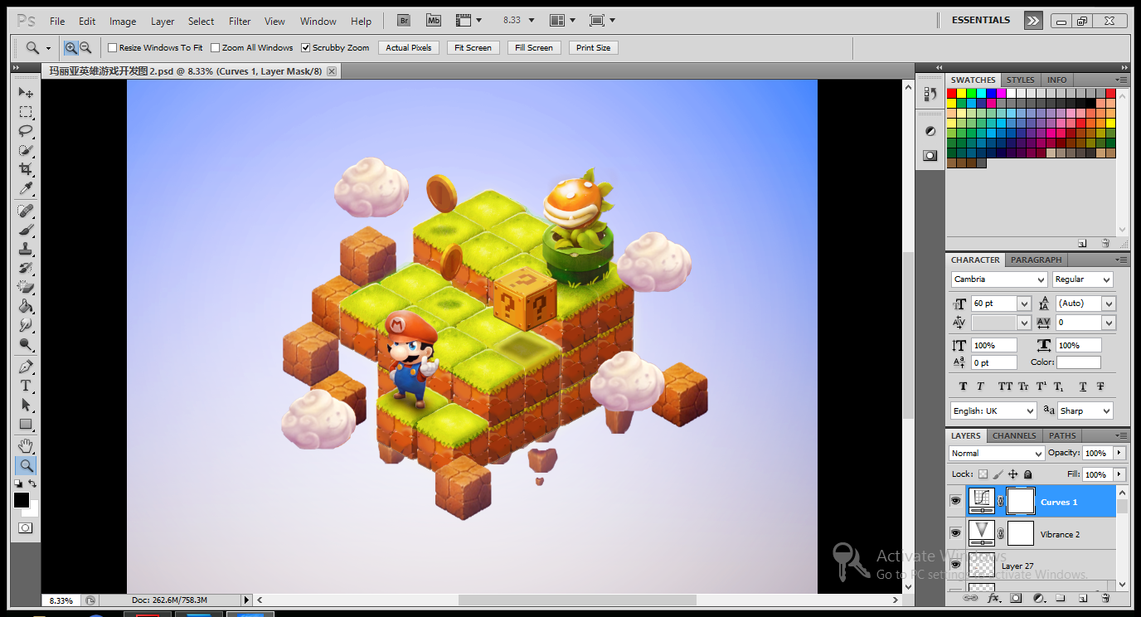The height and width of the screenshot is (617, 1141).
Task: Launch Adobe Bridge from the Br icon
Action: [404, 20]
